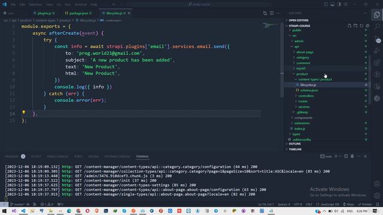Expand the OUTLINE section

click(x=294, y=144)
